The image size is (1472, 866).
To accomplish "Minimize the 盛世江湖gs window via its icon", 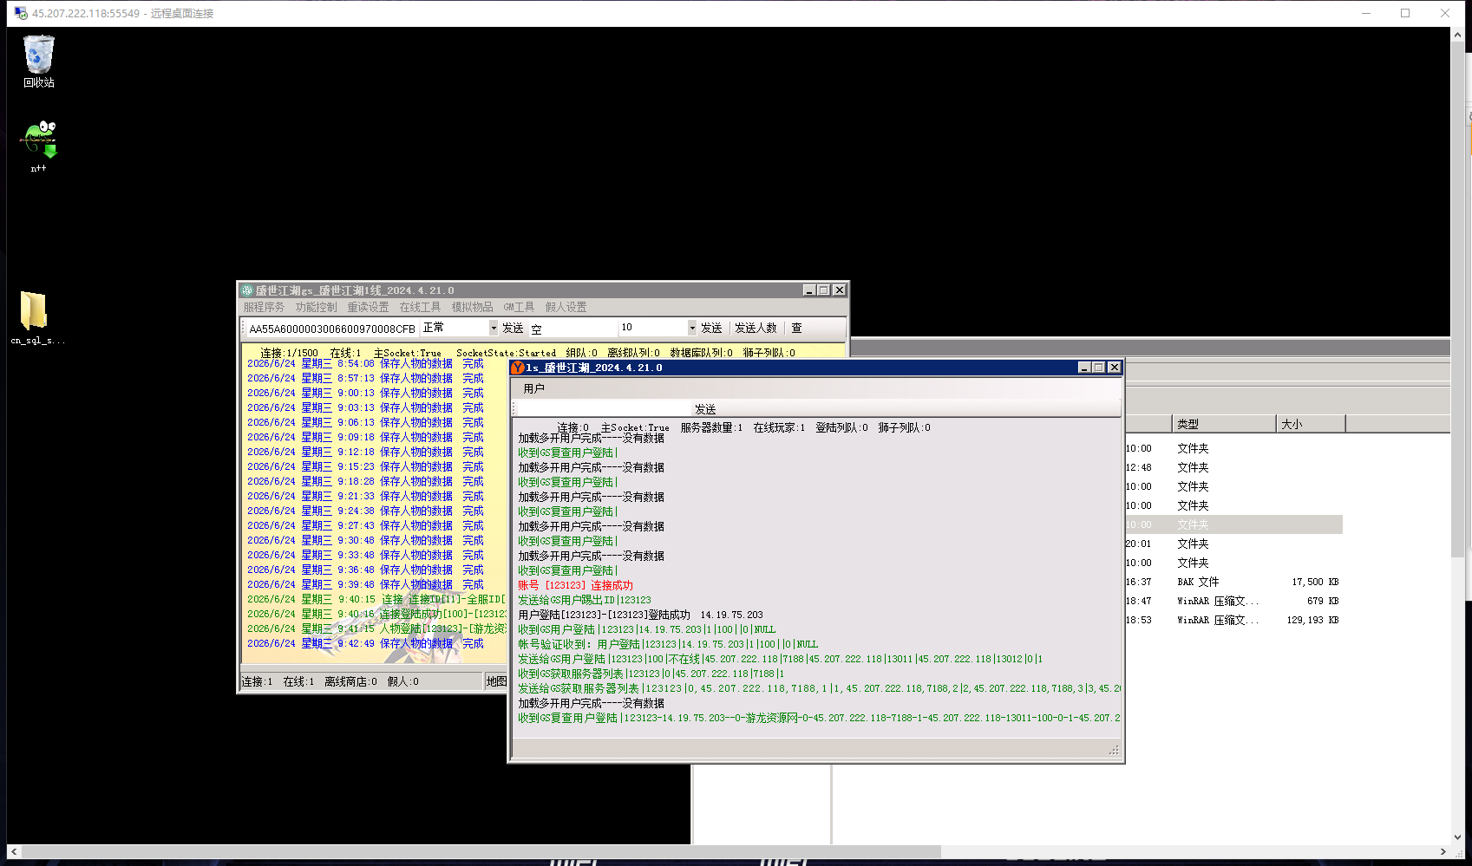I will (x=809, y=290).
